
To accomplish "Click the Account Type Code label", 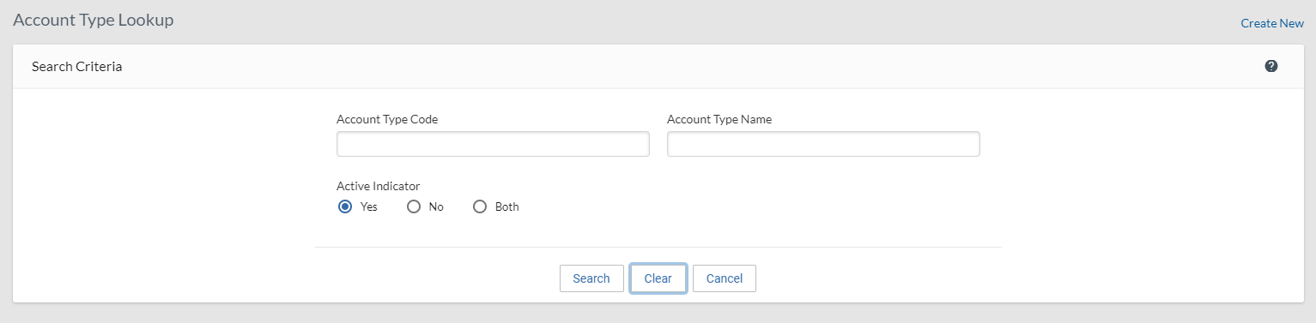I will point(387,119).
